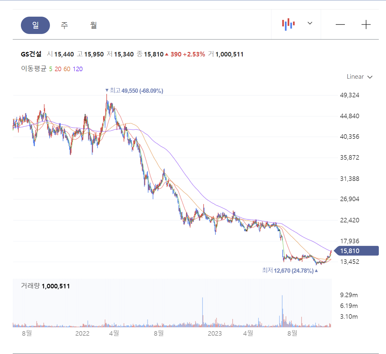
Task: Click the 35,872 price axis label
Action: click(x=349, y=157)
